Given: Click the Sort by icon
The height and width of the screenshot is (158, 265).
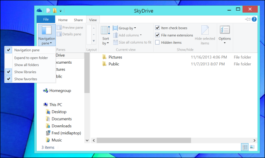Looking at the screenshot, I should click(106, 30).
